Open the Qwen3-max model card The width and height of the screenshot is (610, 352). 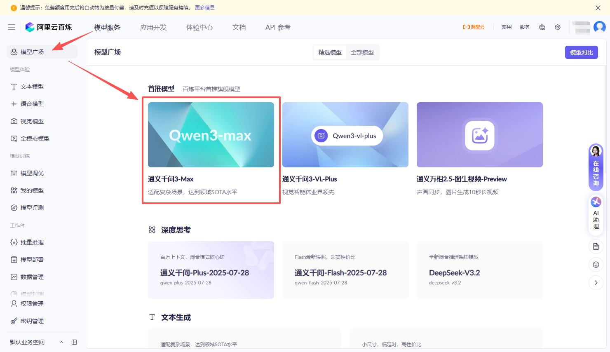point(211,135)
